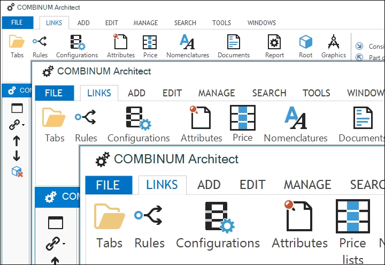The image size is (385, 265).
Task: Open the FILE menu in the front window
Action: point(109,185)
